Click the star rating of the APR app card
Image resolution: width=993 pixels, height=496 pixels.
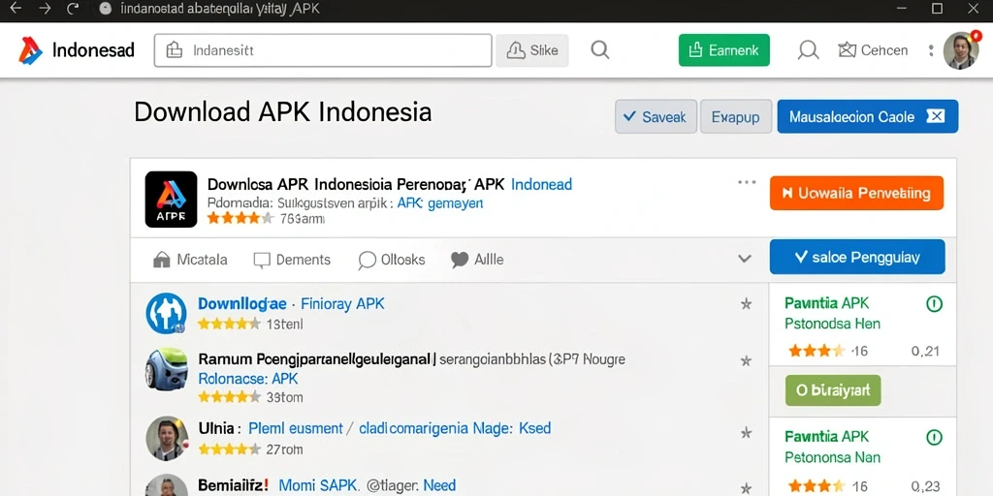pyautogui.click(x=240, y=219)
